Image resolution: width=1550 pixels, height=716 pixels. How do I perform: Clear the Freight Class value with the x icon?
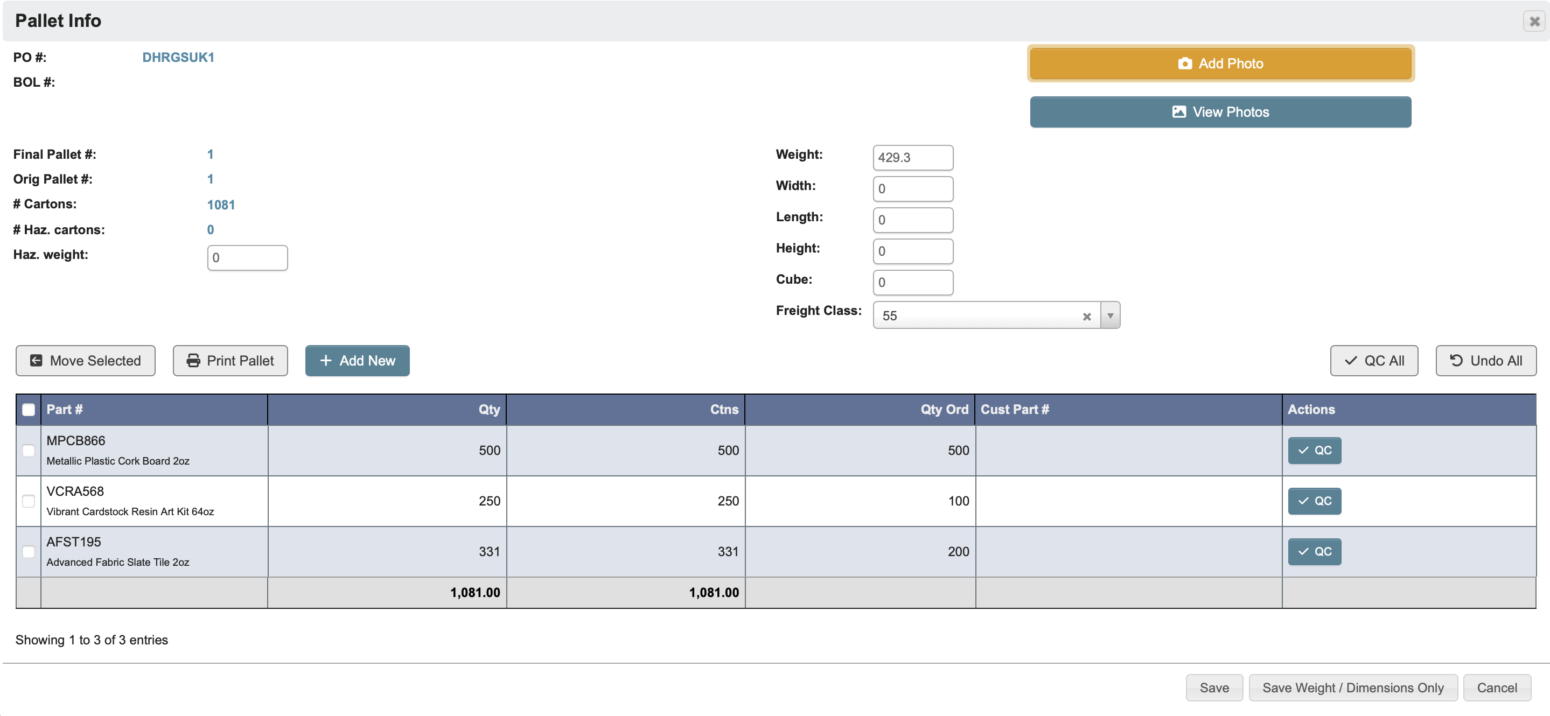[x=1087, y=317]
